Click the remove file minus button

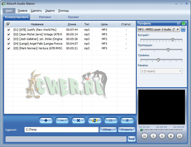(x=62, y=120)
